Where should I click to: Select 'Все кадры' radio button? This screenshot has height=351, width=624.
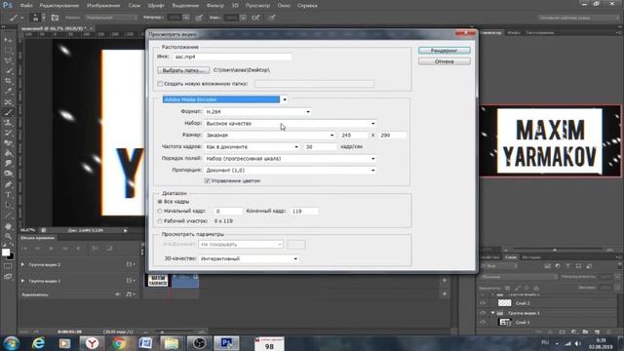160,202
